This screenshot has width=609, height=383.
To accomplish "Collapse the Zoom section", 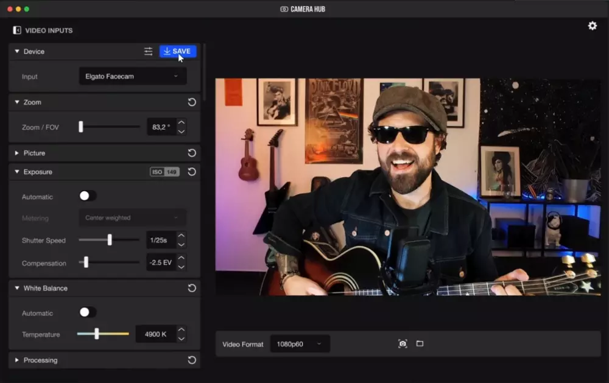I will (x=17, y=102).
